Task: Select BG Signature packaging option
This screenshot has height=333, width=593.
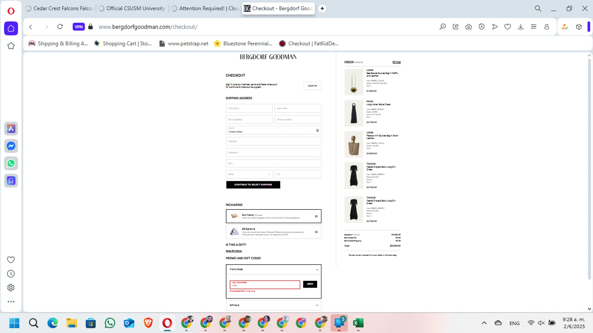Action: 274,232
